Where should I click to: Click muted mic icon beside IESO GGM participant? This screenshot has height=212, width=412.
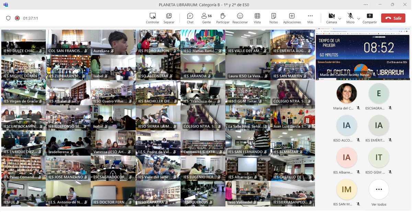pos(390,172)
